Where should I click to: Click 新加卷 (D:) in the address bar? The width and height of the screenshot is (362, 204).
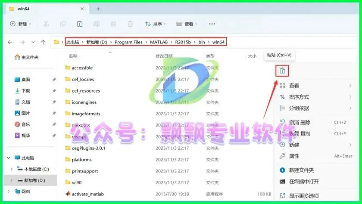click(x=97, y=42)
